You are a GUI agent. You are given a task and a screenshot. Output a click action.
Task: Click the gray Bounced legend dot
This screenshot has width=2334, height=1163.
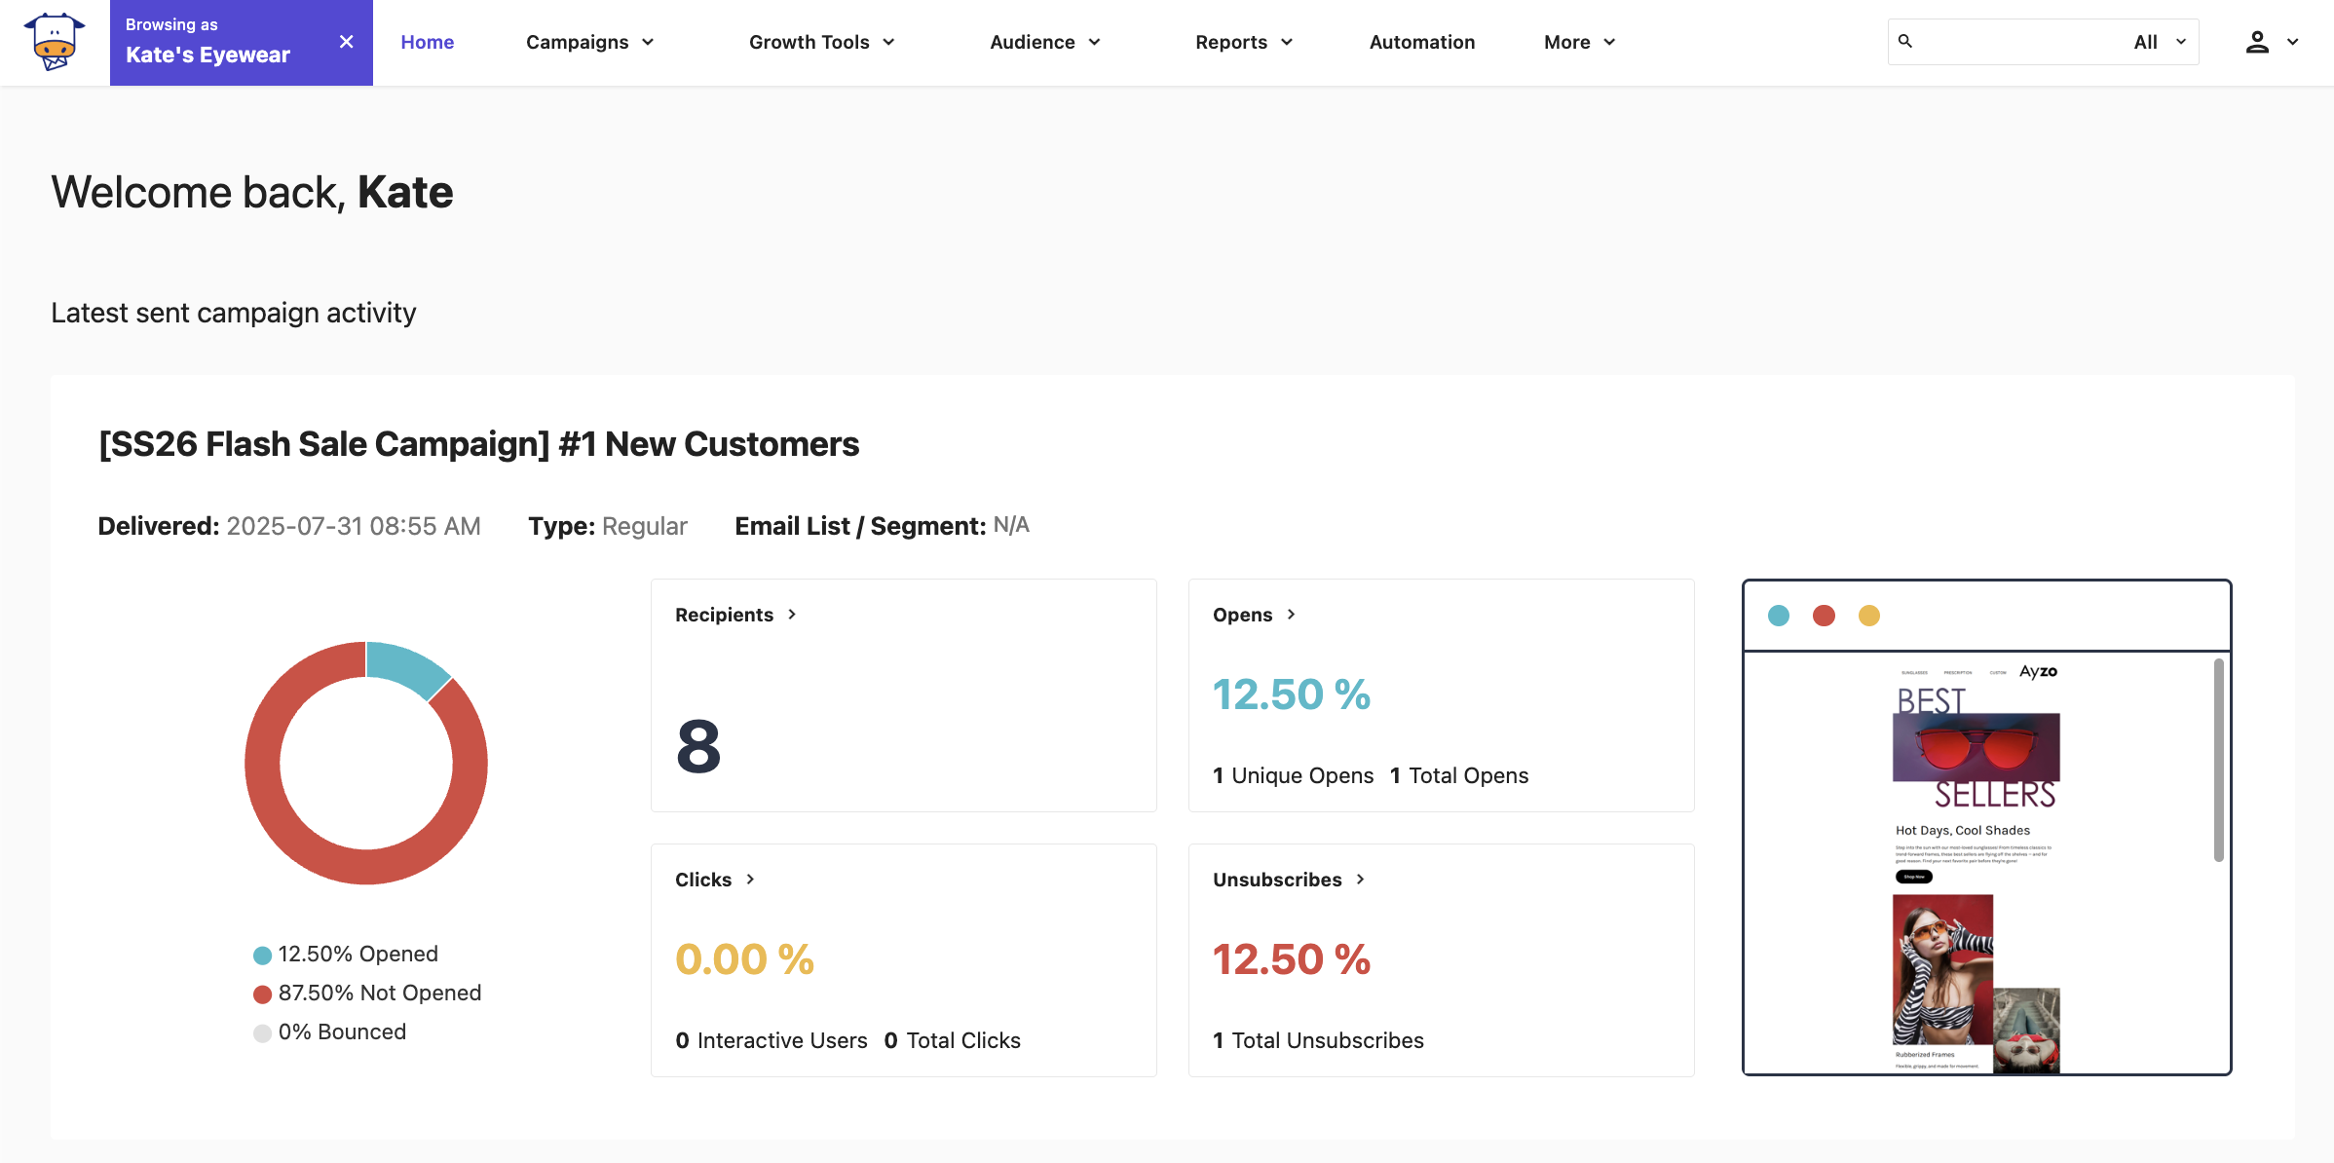(x=262, y=1033)
